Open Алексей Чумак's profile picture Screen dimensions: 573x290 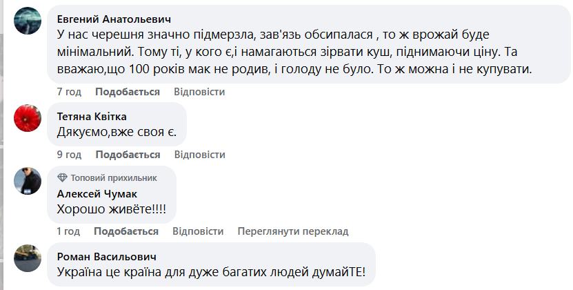pyautogui.click(x=28, y=180)
